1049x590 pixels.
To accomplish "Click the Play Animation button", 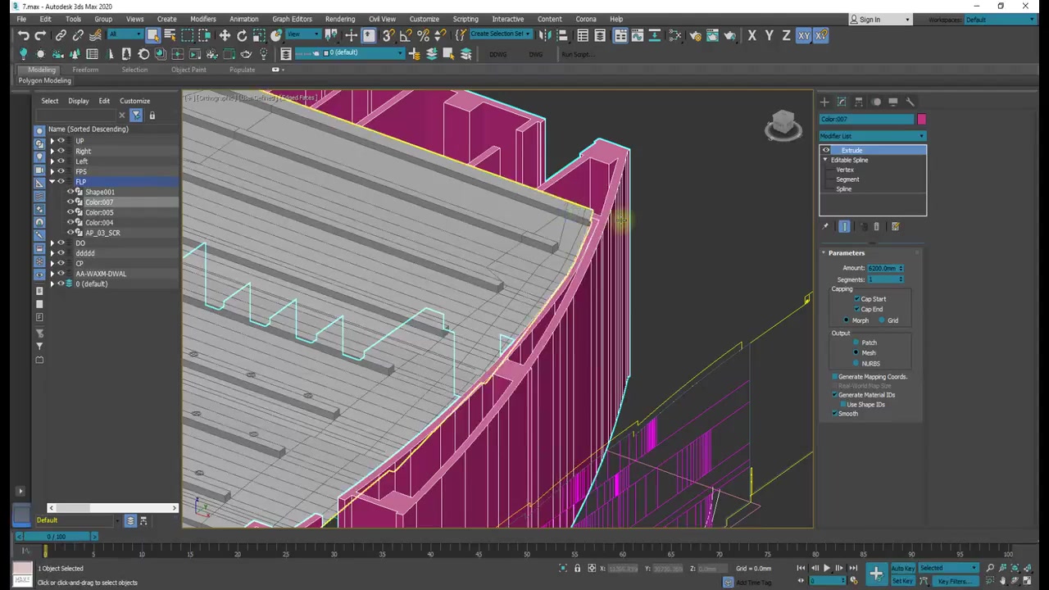I will click(x=826, y=568).
